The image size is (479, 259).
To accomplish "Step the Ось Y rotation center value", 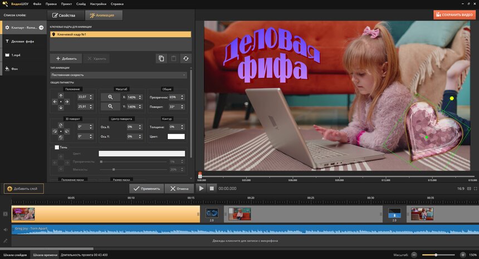I will pos(140,136).
